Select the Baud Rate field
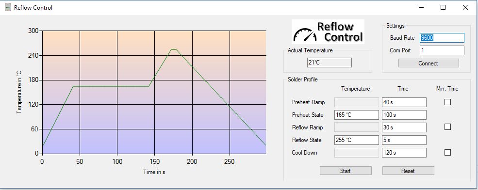Screen dimensions: 478x190 point(442,38)
